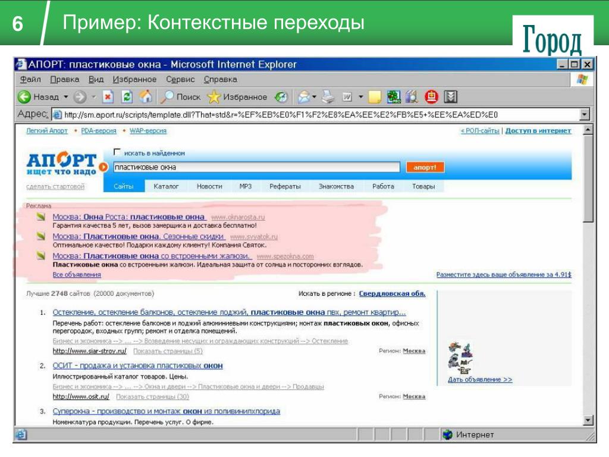
Task: Switch to the Товары tab
Action: coord(423,186)
